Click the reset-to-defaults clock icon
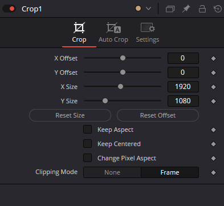224x206 pixels. (218, 9)
